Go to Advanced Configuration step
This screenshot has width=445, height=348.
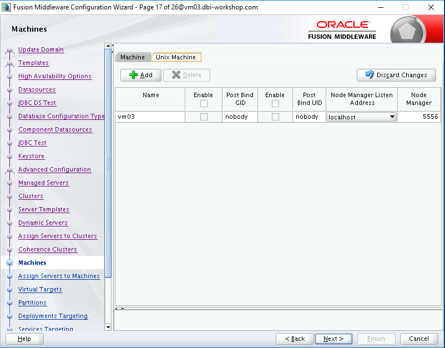(54, 169)
